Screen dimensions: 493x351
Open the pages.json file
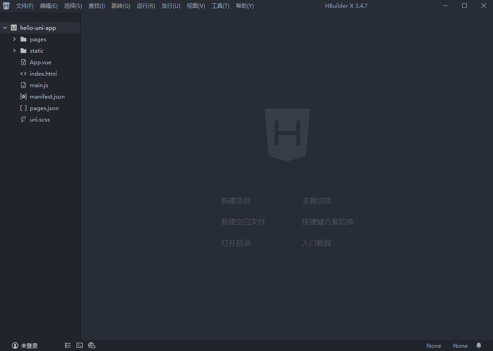click(x=45, y=108)
